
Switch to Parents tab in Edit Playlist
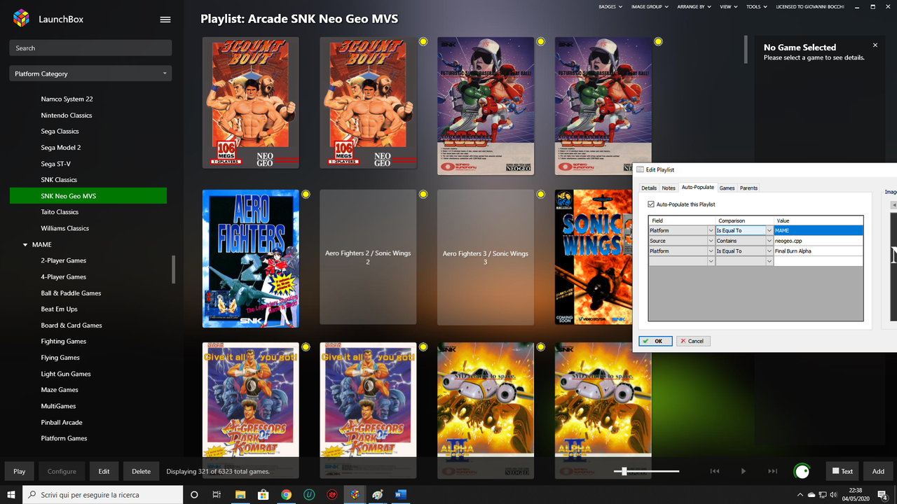click(x=748, y=188)
